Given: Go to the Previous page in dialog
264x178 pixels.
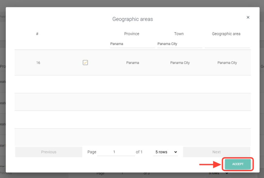Looking at the screenshot, I should [49, 152].
